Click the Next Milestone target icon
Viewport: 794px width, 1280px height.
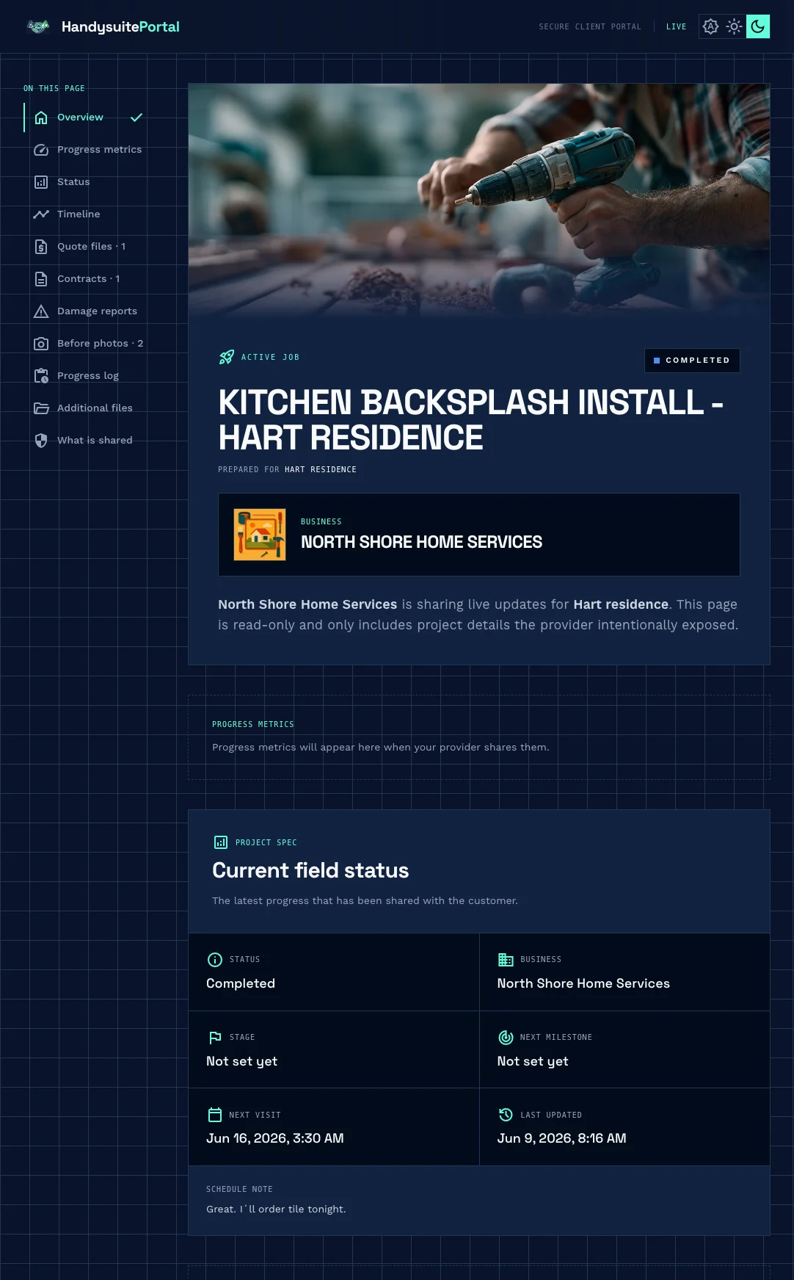click(x=506, y=1038)
